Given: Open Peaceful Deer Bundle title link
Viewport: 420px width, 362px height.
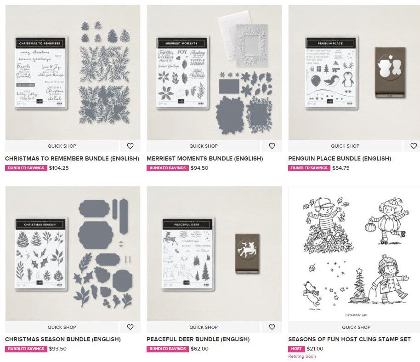Looking at the screenshot, I should click(x=198, y=339).
